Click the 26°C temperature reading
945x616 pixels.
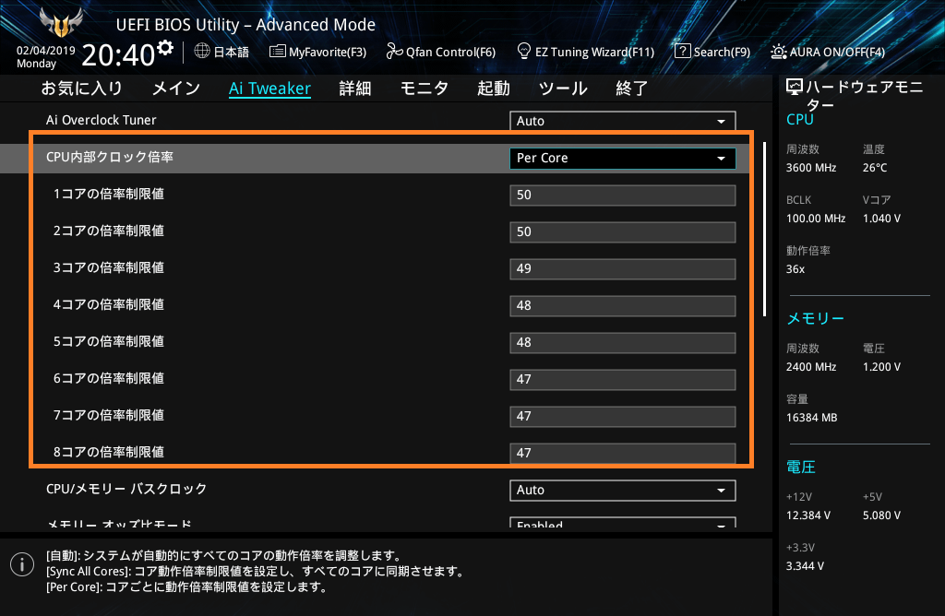(x=875, y=168)
